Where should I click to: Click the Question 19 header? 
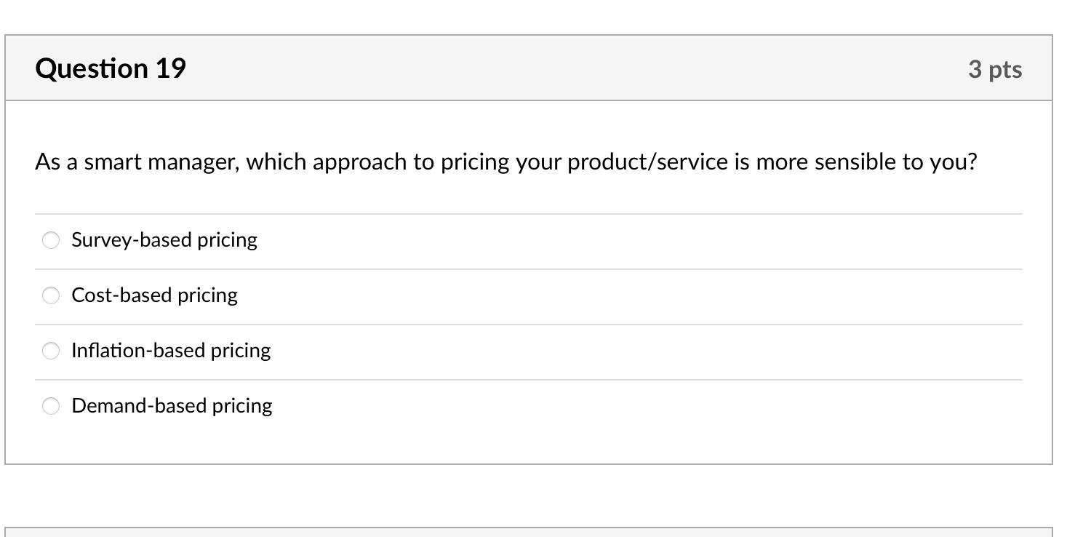click(111, 68)
